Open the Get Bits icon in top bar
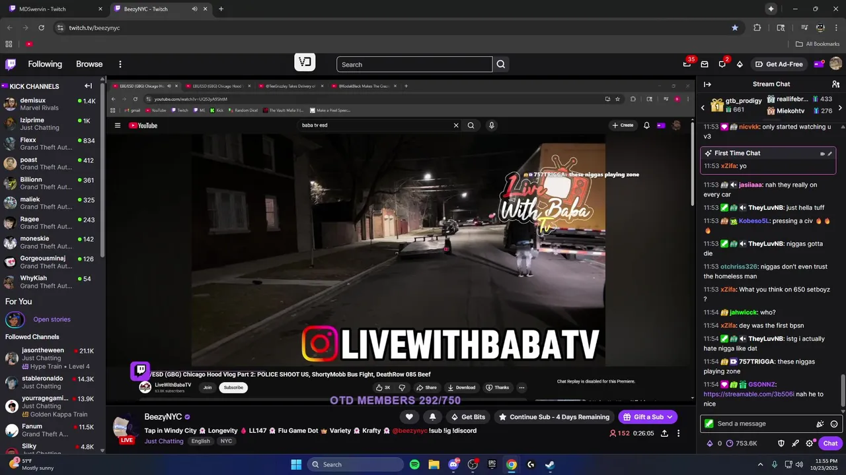The height and width of the screenshot is (475, 846). click(740, 64)
